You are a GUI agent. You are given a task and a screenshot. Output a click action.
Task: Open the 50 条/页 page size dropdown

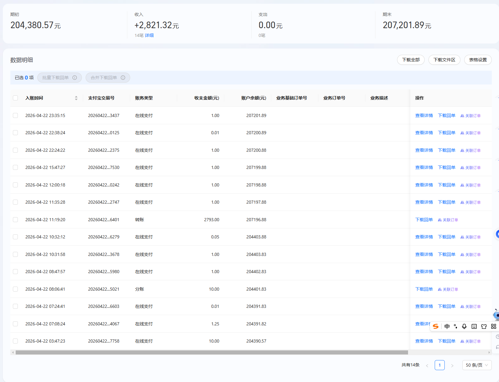tap(477, 365)
